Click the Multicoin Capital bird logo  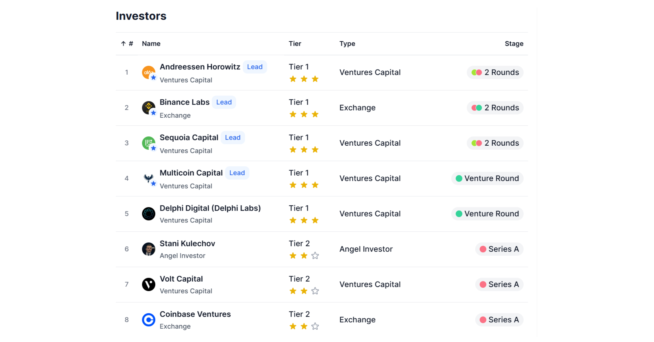tap(148, 178)
